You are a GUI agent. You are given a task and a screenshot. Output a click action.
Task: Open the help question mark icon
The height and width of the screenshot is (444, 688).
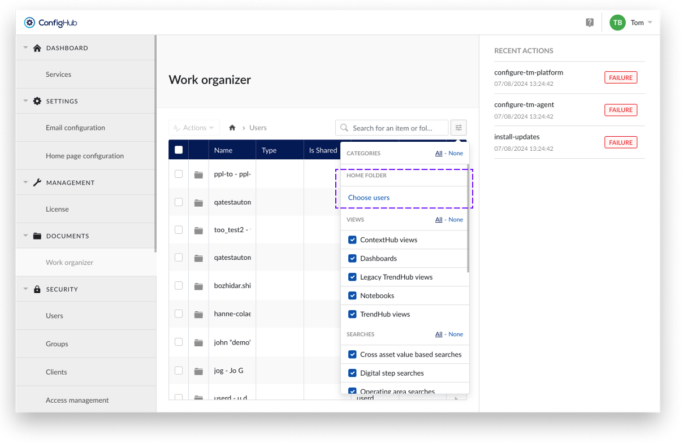(x=590, y=23)
